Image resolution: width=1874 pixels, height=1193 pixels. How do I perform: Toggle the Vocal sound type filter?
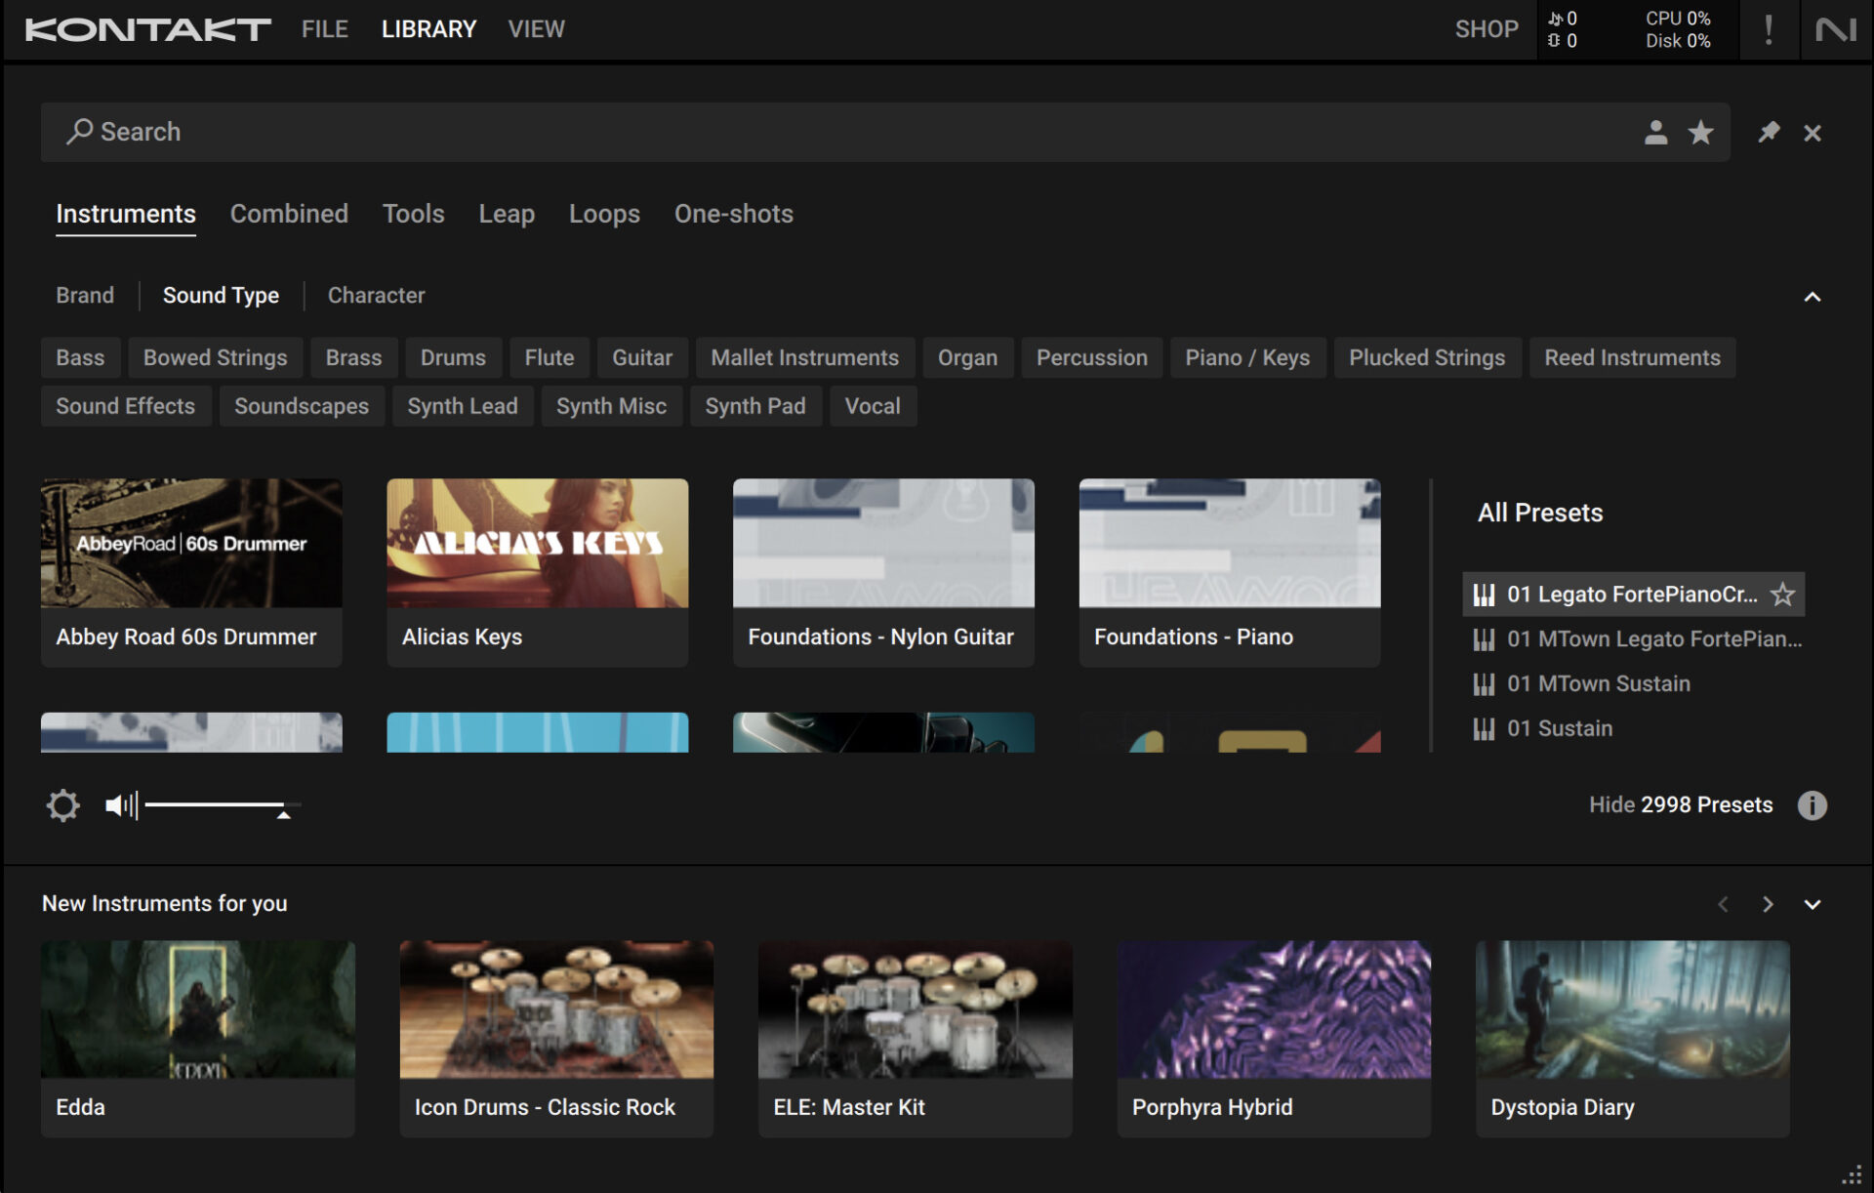[x=872, y=405]
